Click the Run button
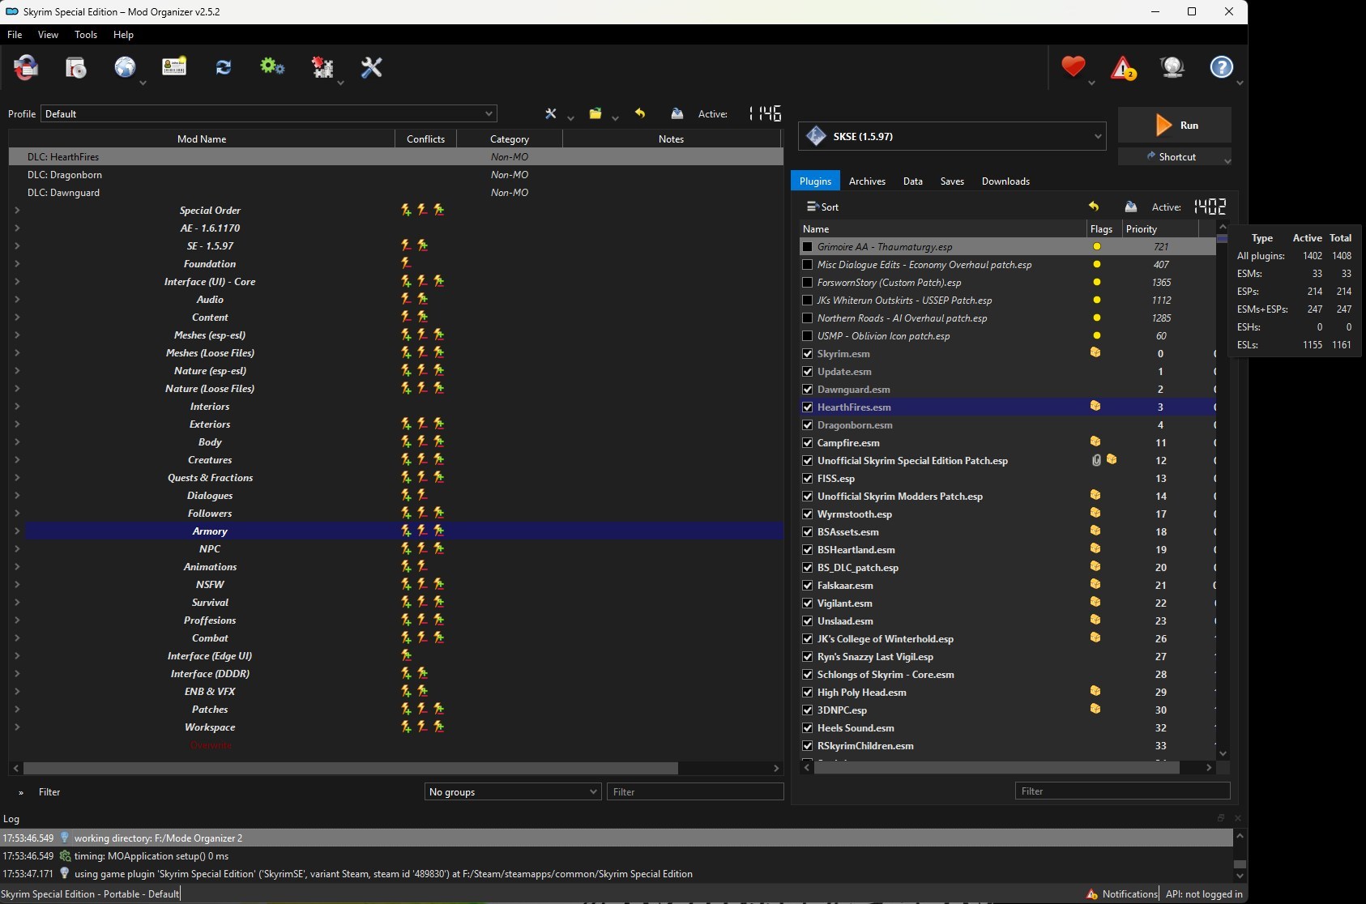The image size is (1366, 904). click(1175, 125)
